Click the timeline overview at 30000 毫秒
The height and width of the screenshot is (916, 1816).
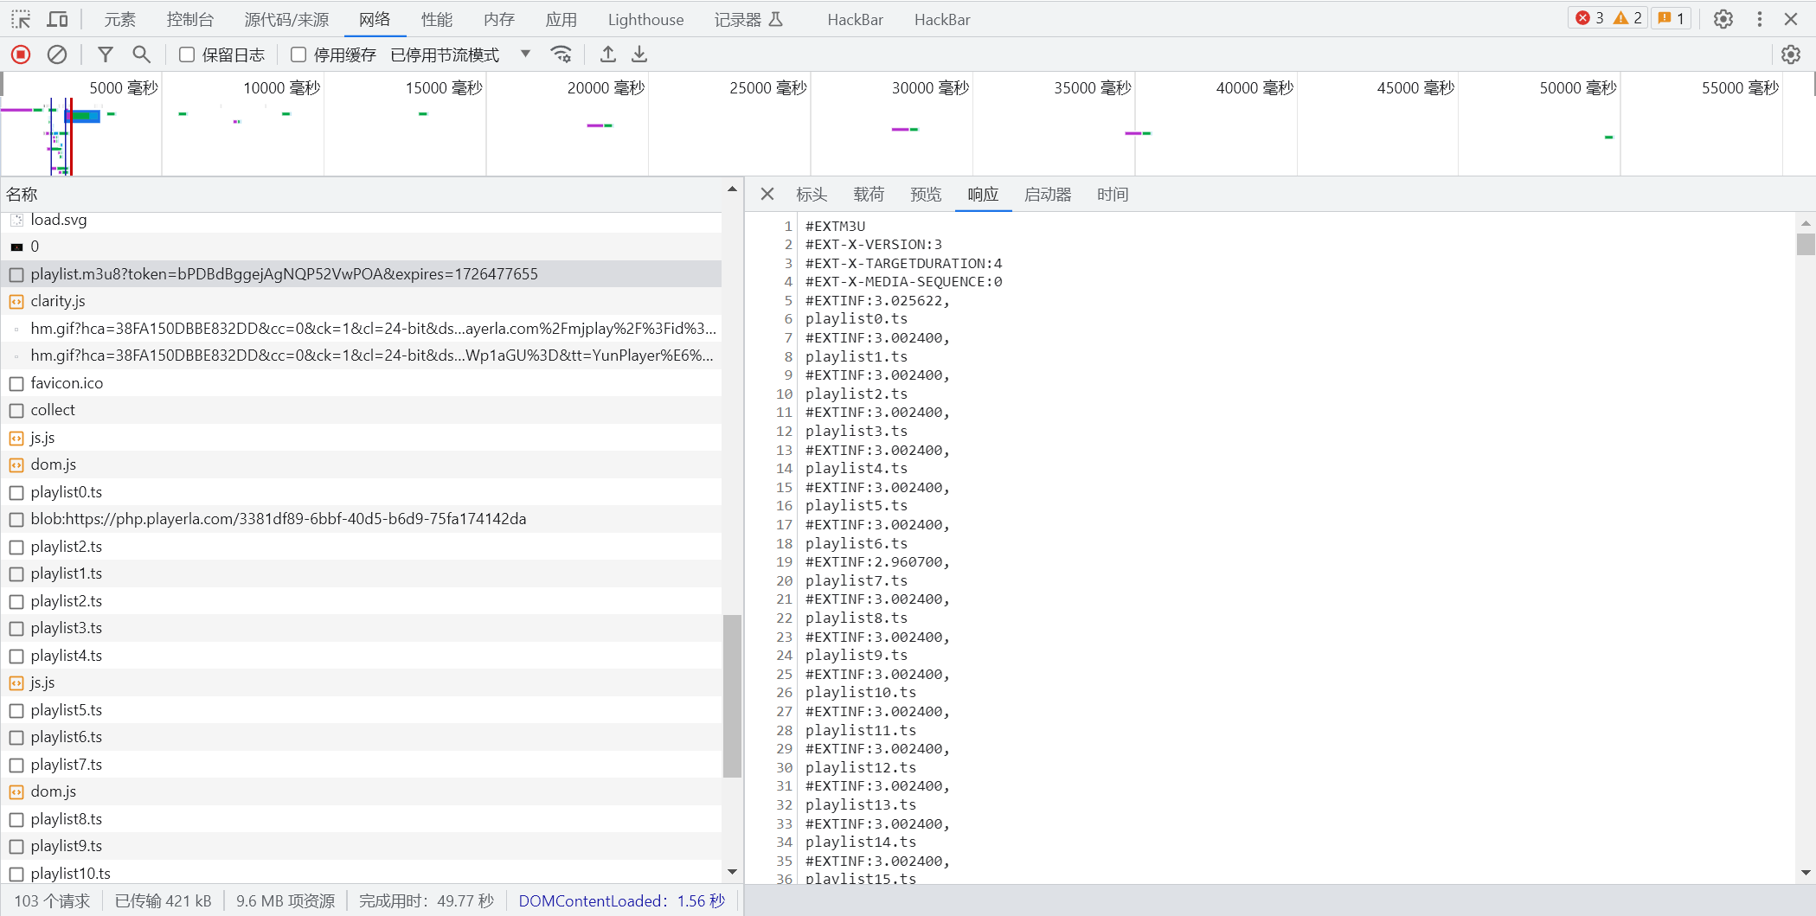pyautogui.click(x=930, y=88)
